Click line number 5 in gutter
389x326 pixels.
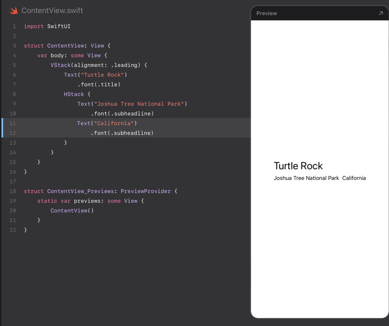tap(14, 65)
